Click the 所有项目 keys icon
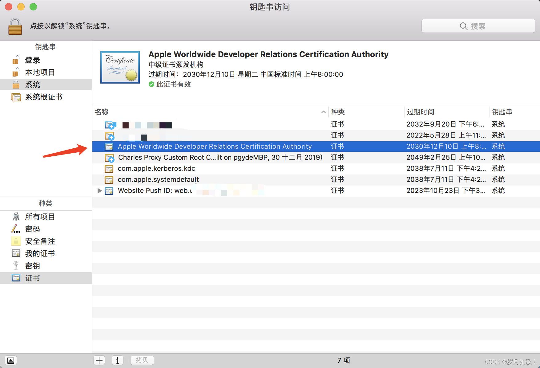This screenshot has height=368, width=540. click(x=16, y=217)
